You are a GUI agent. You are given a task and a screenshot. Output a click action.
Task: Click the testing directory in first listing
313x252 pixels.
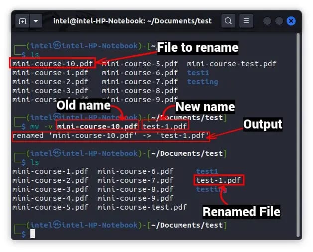(x=203, y=82)
